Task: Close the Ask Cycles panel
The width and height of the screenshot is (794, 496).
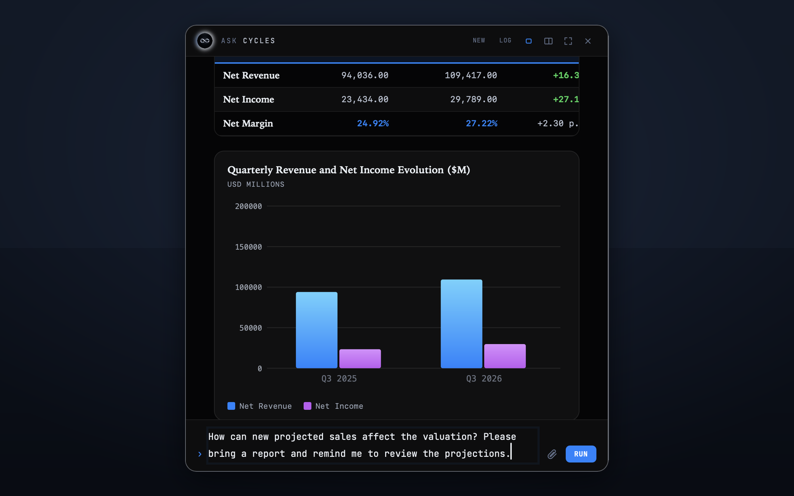Action: pos(588,41)
